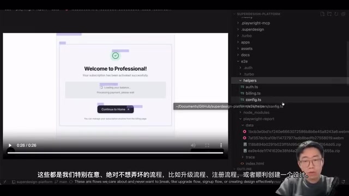349x196 pixels.
Task: Open index.html in playwright-report
Action: click(x=255, y=163)
